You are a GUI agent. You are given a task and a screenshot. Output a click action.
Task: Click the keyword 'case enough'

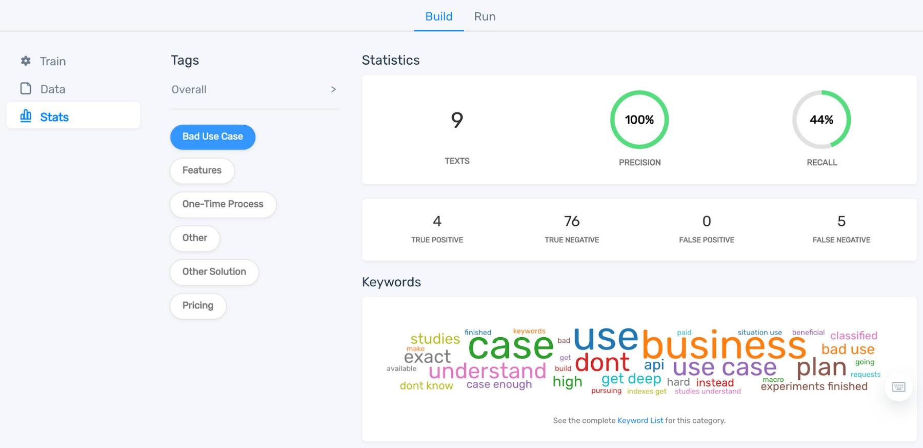point(499,385)
